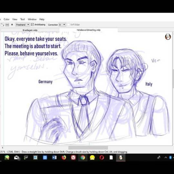174x174 pixels.
Task: Click the Germany label on canvas
Action: tap(45, 82)
